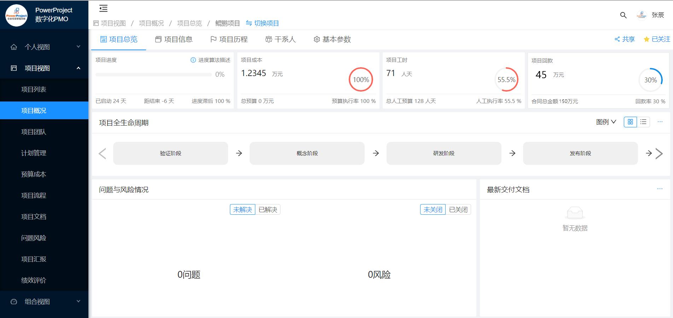The height and width of the screenshot is (318, 673).
Task: Click the 切换项目 link
Action: 262,23
